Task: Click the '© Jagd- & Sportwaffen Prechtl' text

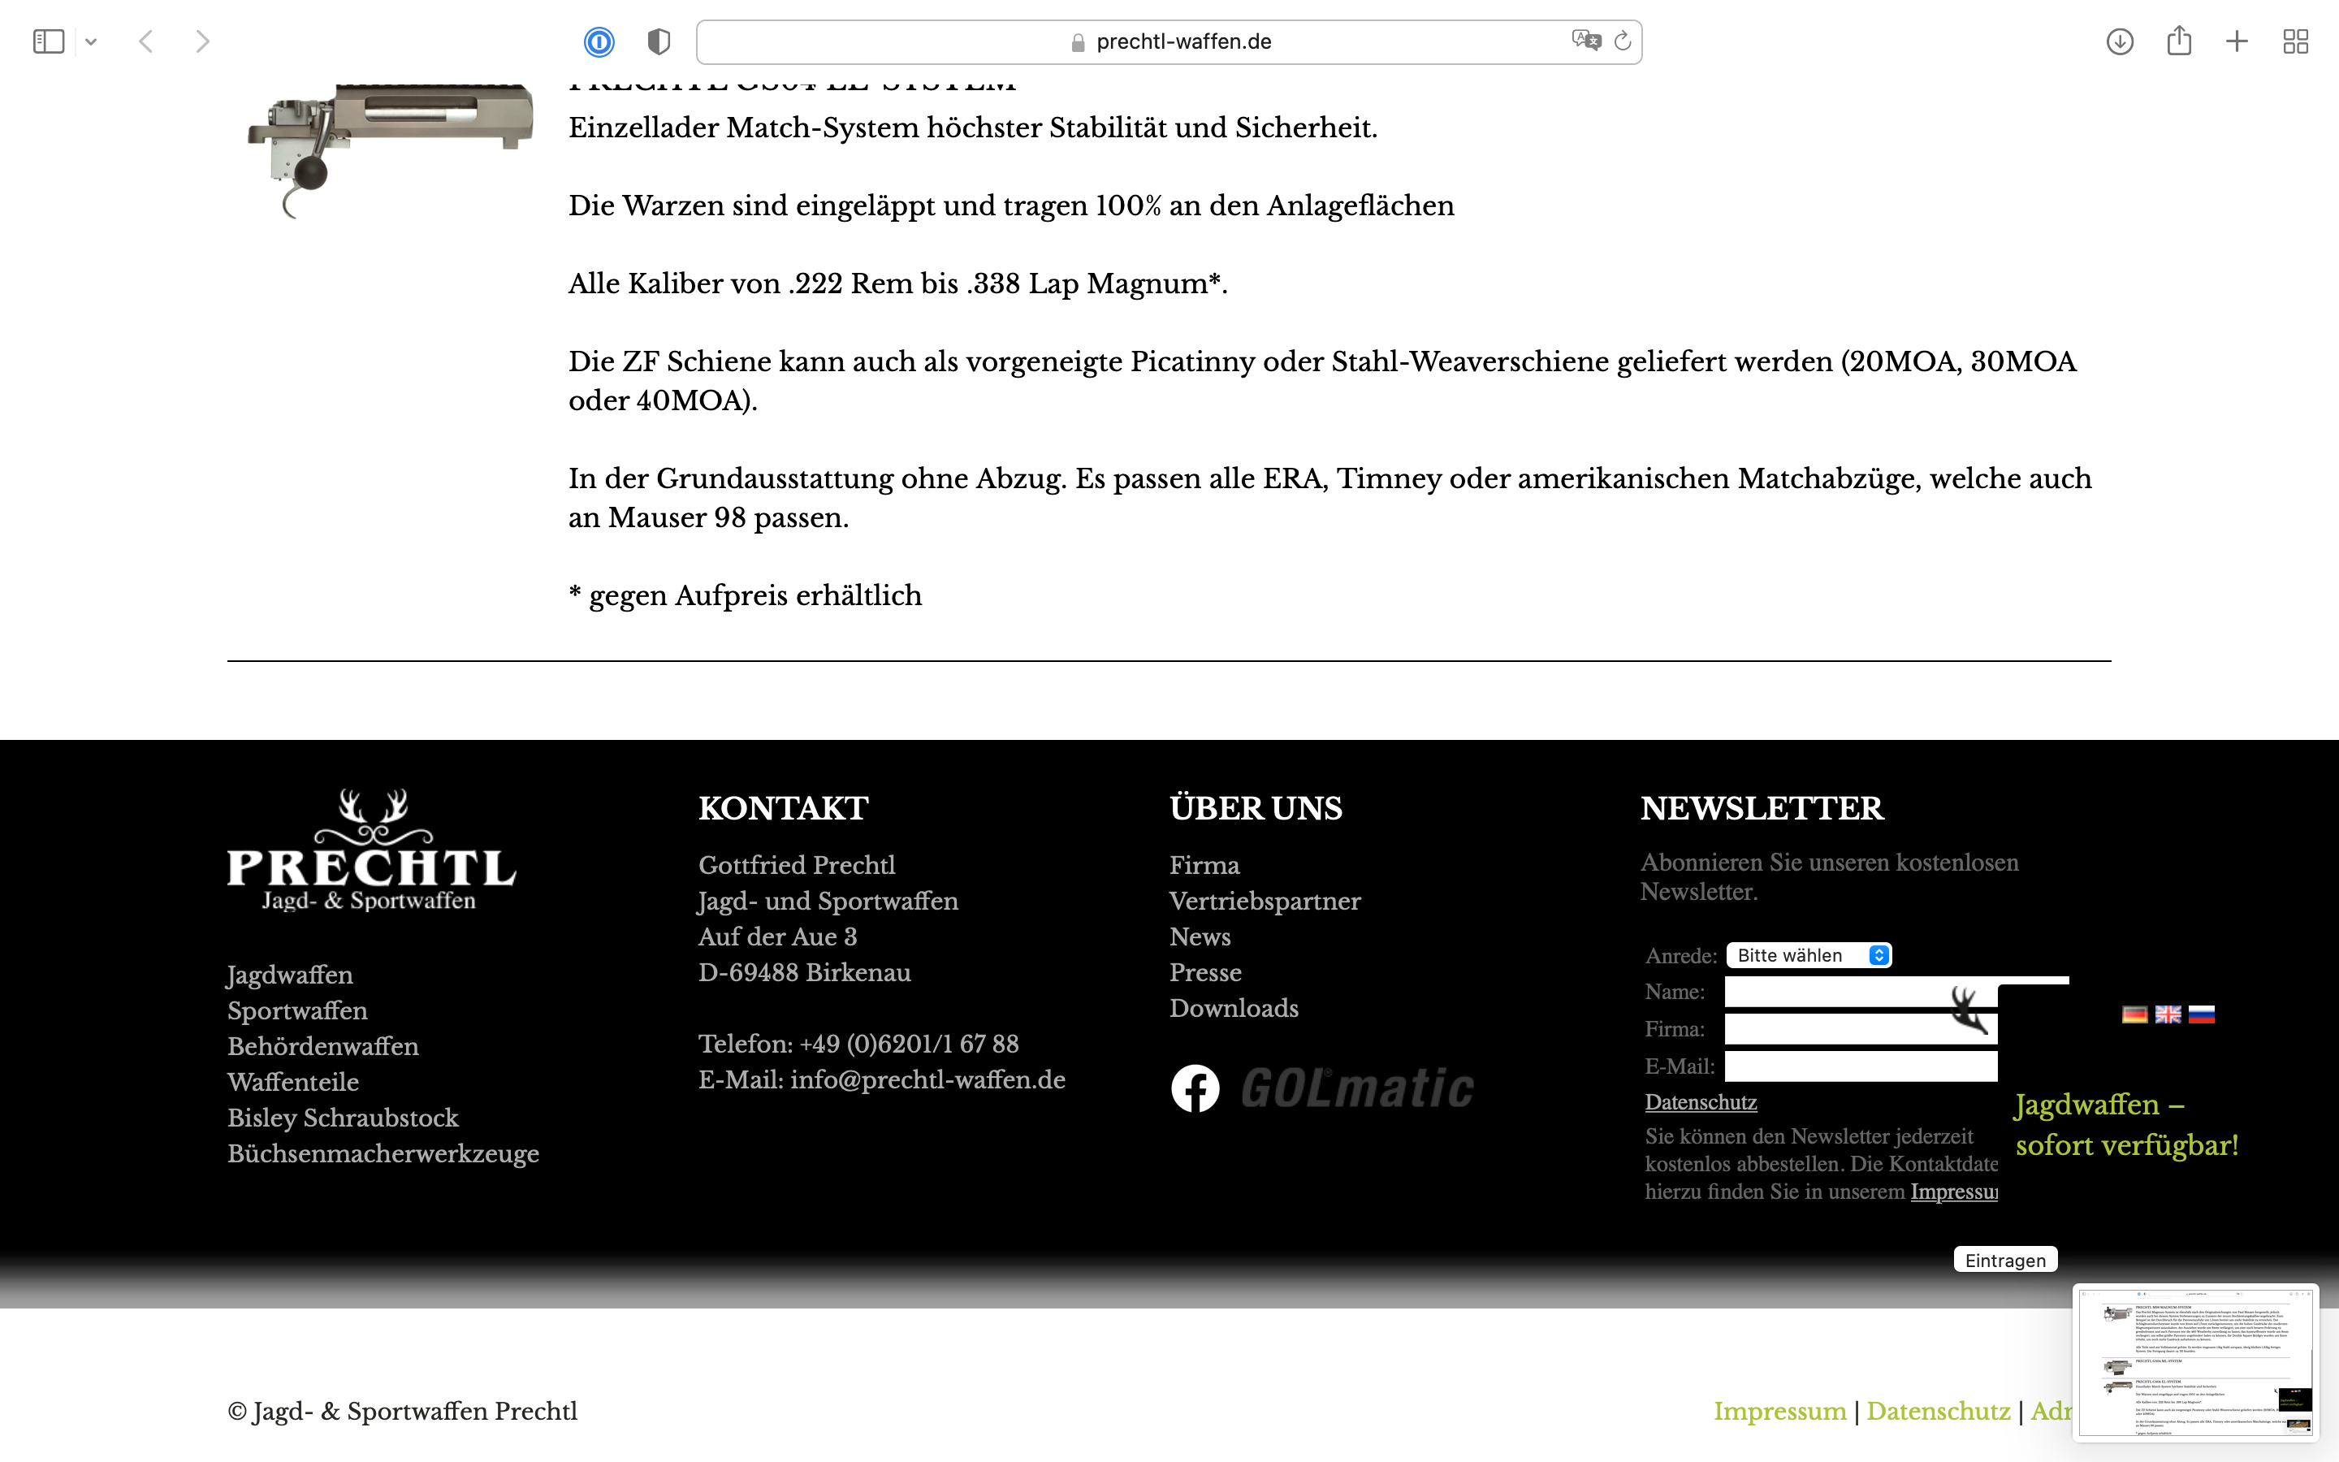Action: pos(402,1412)
